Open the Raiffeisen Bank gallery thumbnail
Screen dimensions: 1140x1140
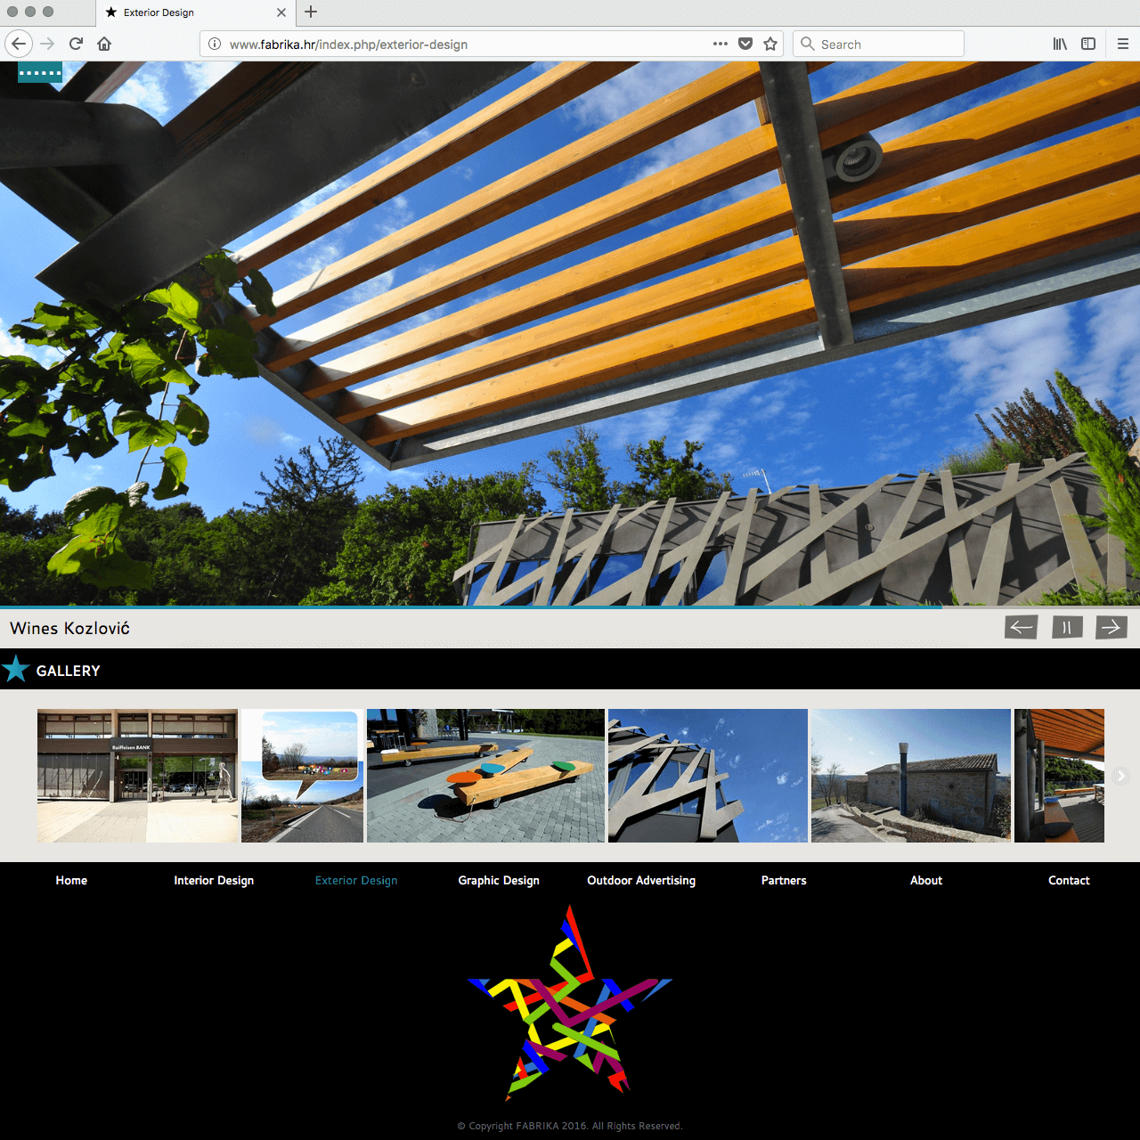coord(137,776)
